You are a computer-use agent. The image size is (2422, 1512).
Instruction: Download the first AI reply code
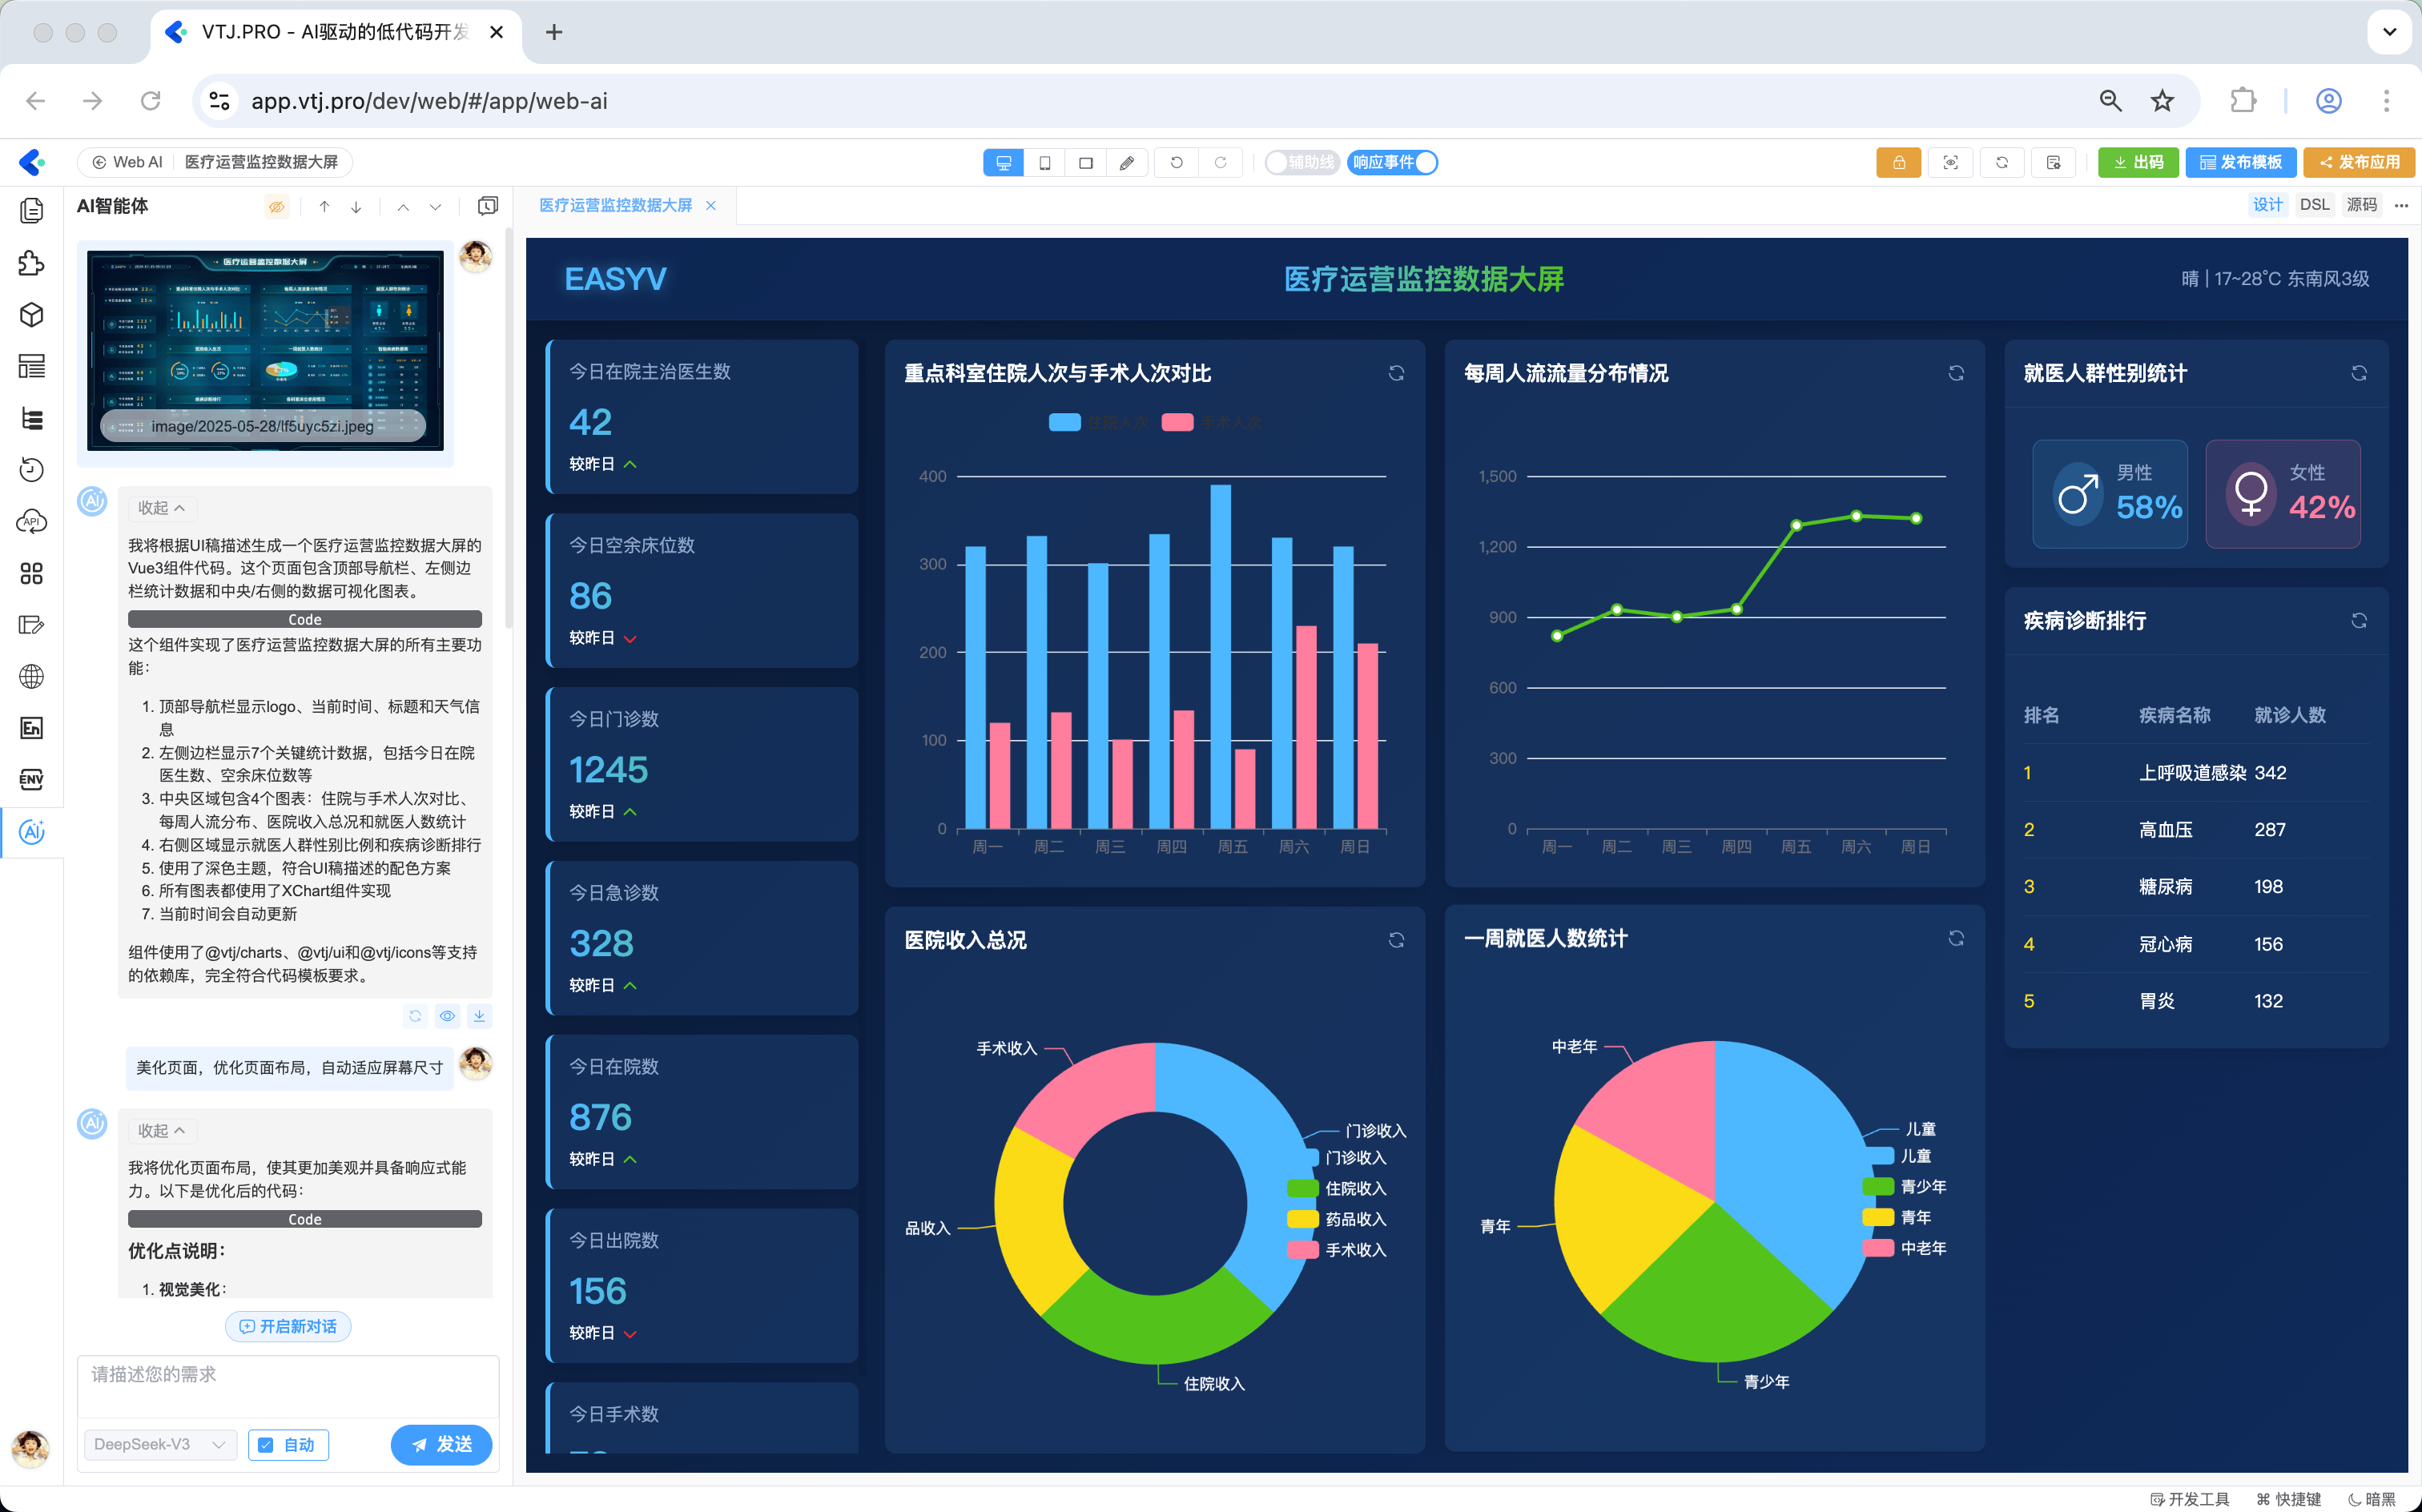coord(479,1016)
